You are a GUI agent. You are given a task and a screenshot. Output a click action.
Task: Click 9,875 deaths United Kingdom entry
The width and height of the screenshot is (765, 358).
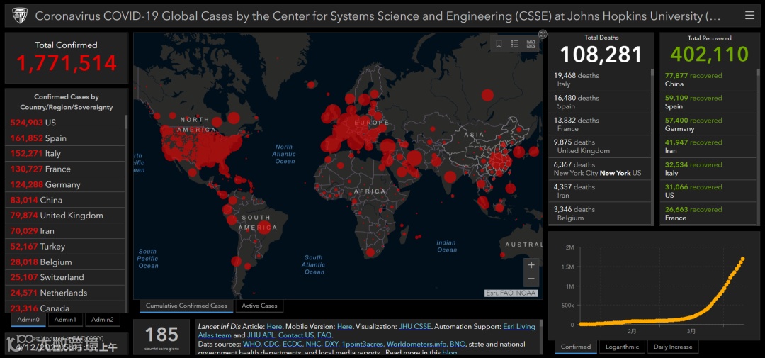coord(601,147)
